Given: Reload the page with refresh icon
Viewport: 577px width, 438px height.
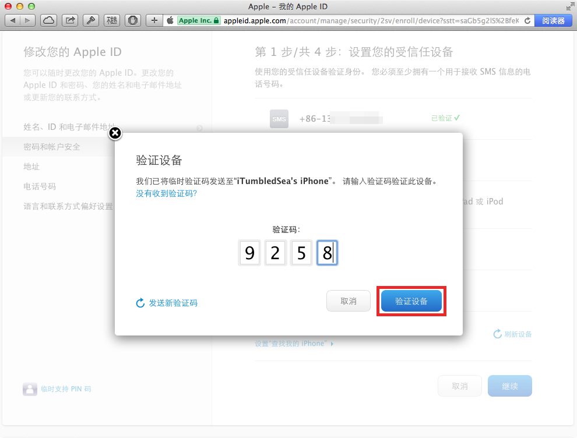Looking at the screenshot, I should pos(527,20).
